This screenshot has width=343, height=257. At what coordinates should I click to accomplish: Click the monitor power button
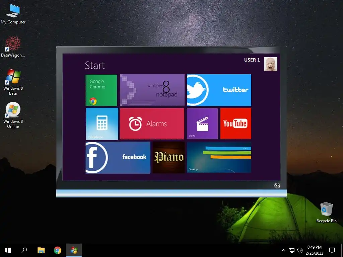click(x=277, y=185)
